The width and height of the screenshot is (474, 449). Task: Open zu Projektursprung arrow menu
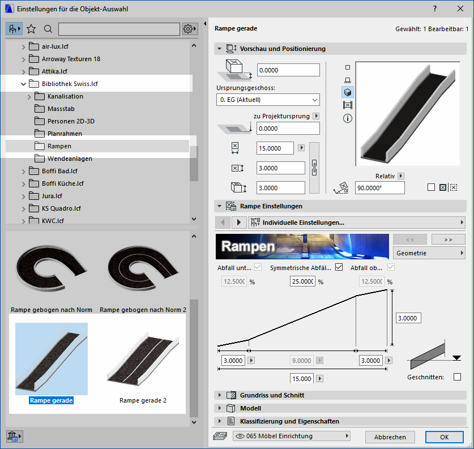click(316, 116)
